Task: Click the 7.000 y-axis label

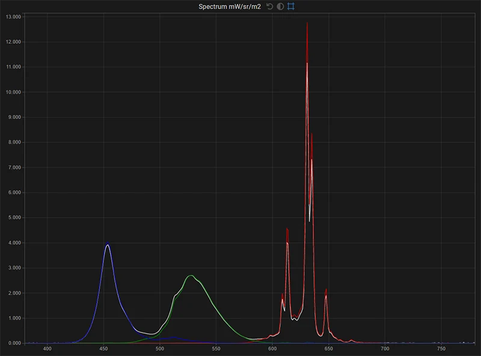Action: (13, 168)
